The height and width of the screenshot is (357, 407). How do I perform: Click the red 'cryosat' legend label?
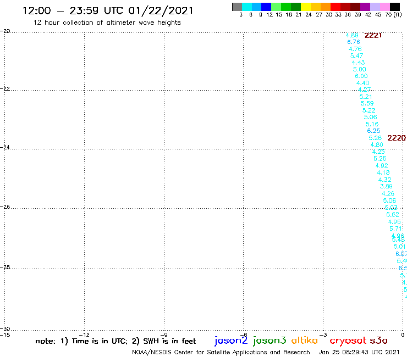[x=348, y=341]
